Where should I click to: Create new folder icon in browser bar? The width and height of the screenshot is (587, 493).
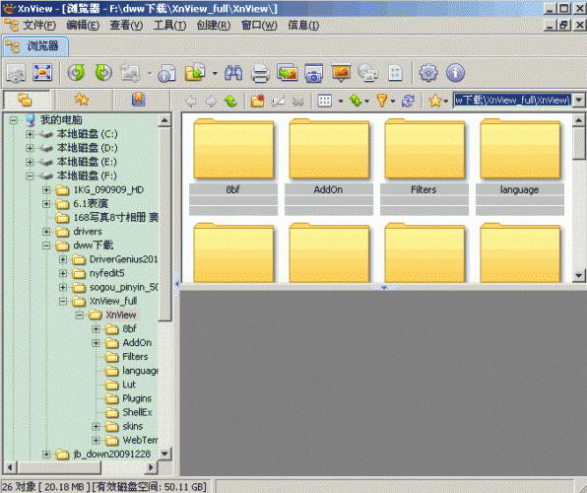(258, 101)
